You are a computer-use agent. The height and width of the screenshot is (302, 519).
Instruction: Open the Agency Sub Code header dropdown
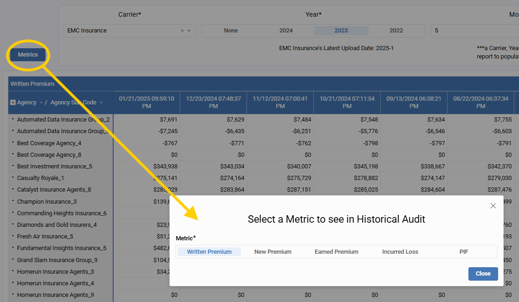[x=101, y=103]
